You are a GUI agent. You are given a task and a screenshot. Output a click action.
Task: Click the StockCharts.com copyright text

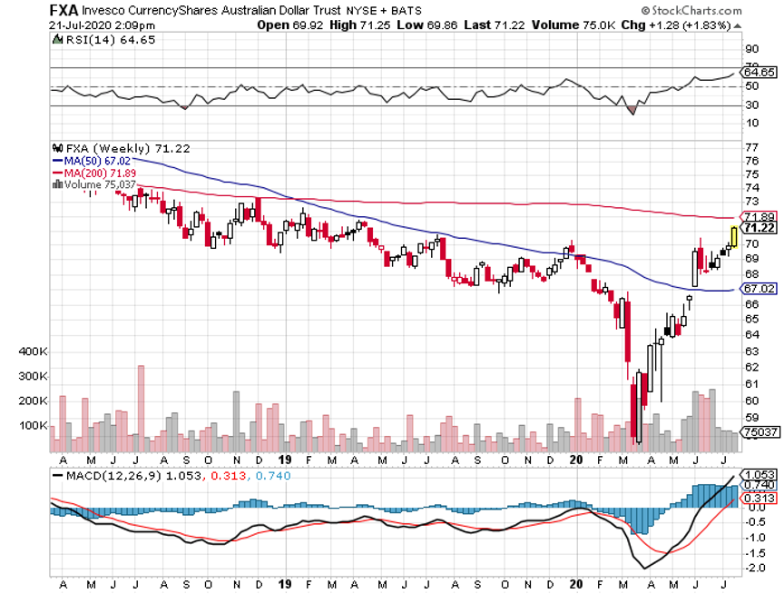[691, 10]
